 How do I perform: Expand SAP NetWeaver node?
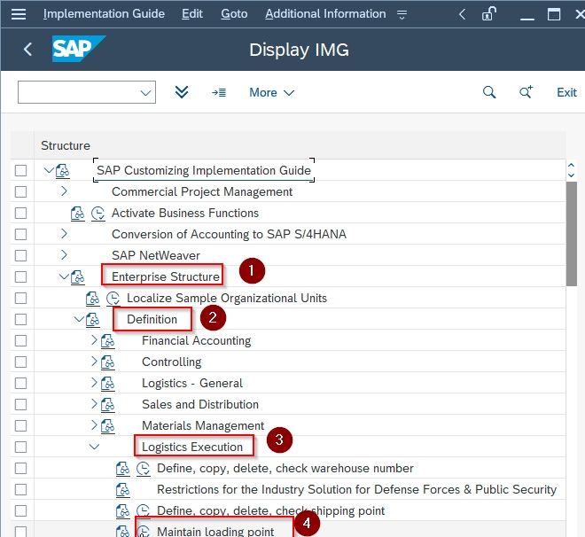[x=64, y=255]
